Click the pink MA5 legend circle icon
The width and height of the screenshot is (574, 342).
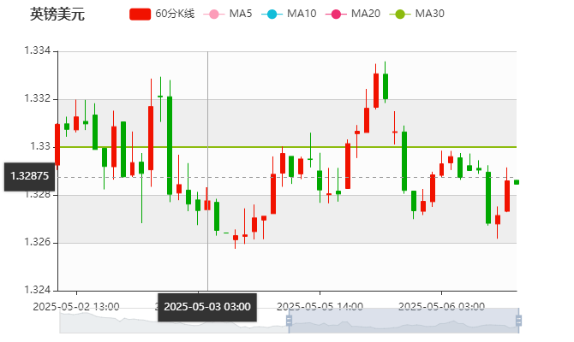213,14
